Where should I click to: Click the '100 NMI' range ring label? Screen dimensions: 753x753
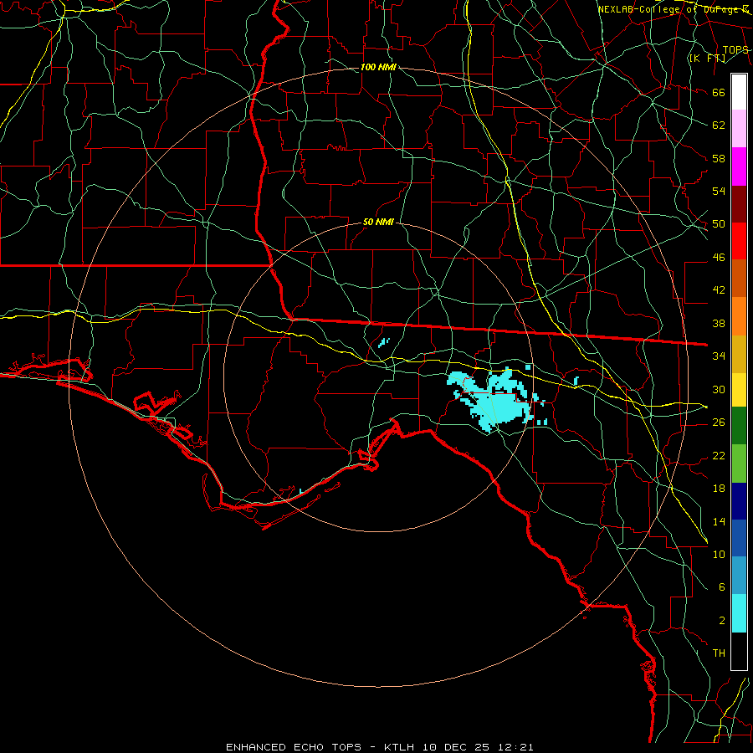[x=378, y=67]
